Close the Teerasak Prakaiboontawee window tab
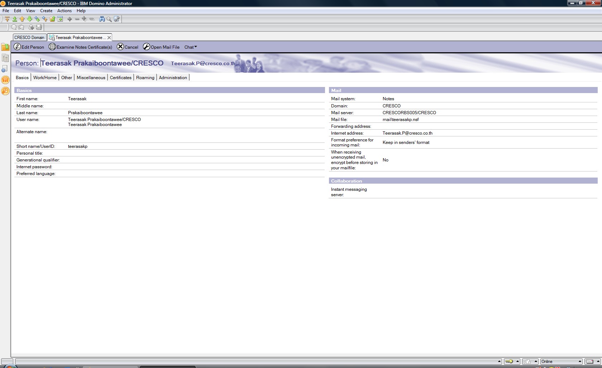This screenshot has height=368, width=602. tap(109, 38)
